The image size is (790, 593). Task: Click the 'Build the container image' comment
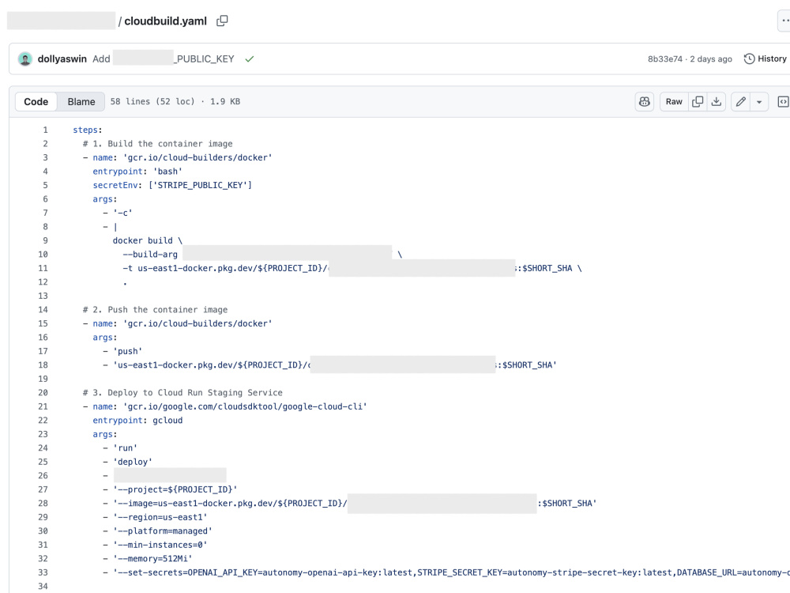tap(158, 144)
